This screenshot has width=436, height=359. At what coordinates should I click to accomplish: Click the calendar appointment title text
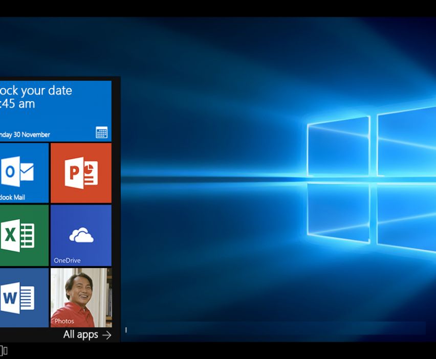(36, 91)
